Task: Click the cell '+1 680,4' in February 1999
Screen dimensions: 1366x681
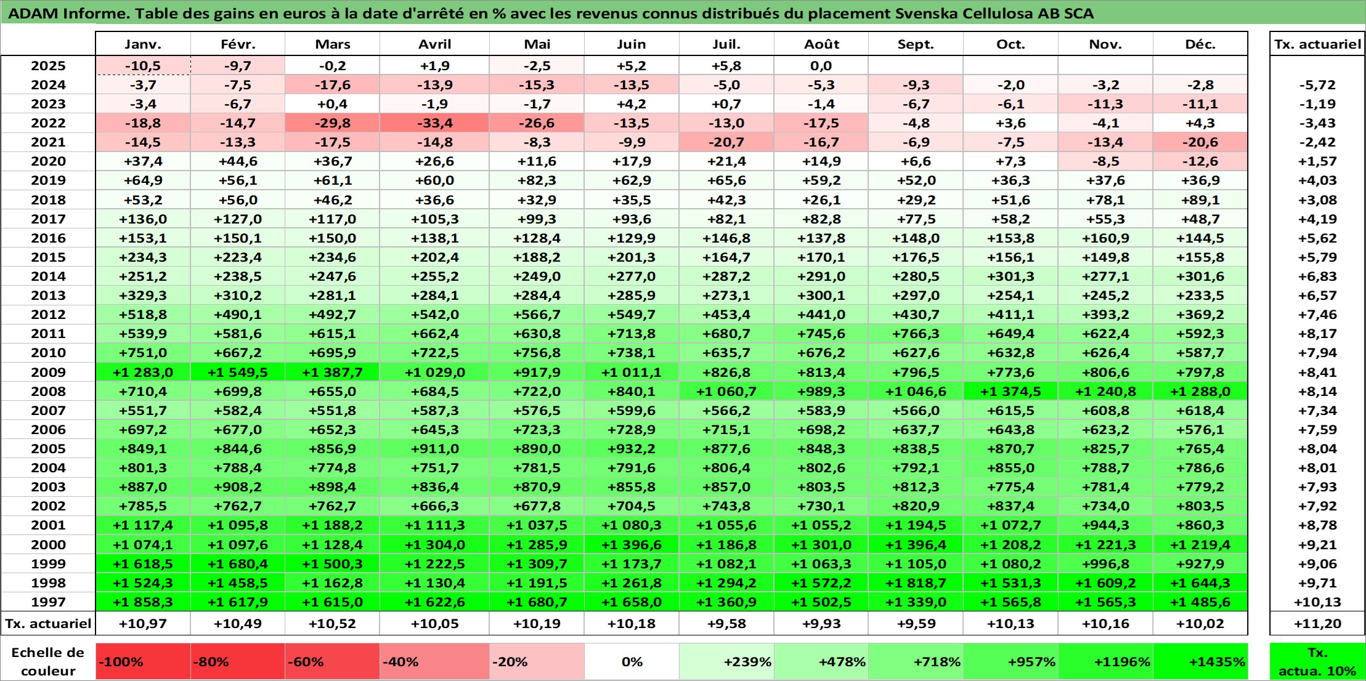Action: coord(238,563)
